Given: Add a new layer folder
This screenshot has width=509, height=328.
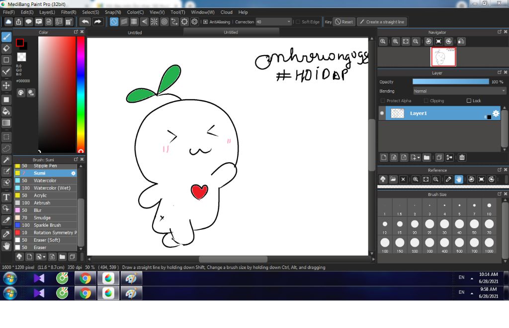Looking at the screenshot, I should (x=426, y=157).
